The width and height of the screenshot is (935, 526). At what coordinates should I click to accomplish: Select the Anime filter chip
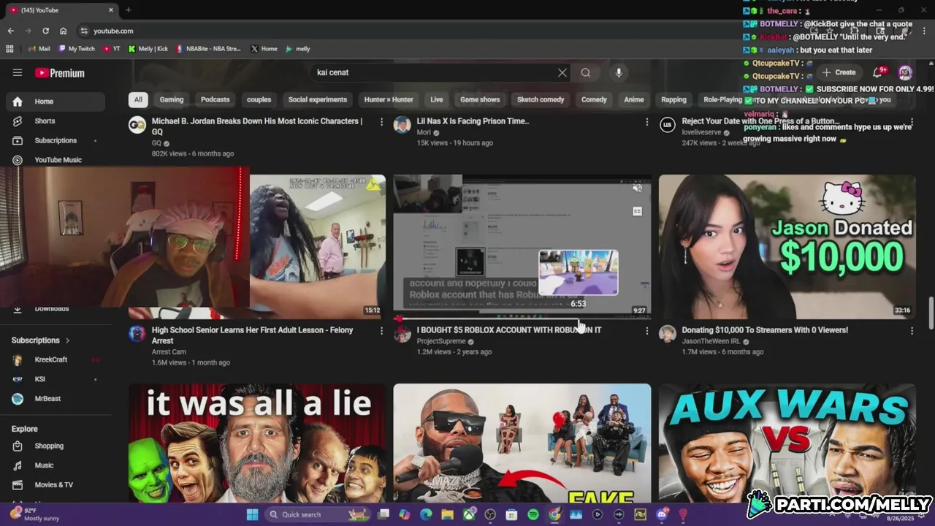coord(634,99)
